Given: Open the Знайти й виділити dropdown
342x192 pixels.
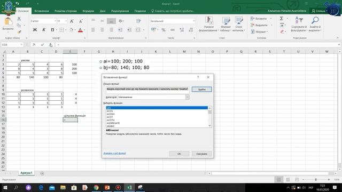Looking at the screenshot, I should 315,24.
